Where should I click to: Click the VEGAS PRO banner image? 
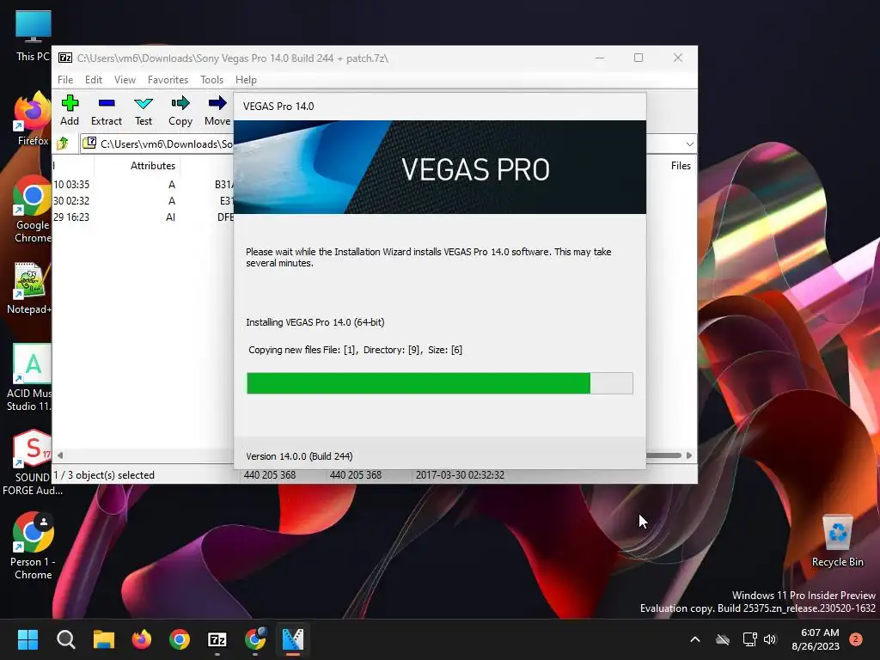[439, 168]
